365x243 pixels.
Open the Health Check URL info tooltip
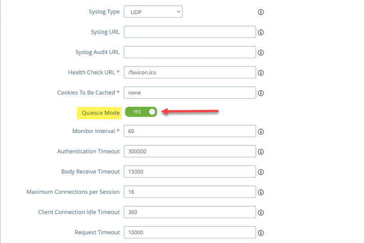[261, 73]
